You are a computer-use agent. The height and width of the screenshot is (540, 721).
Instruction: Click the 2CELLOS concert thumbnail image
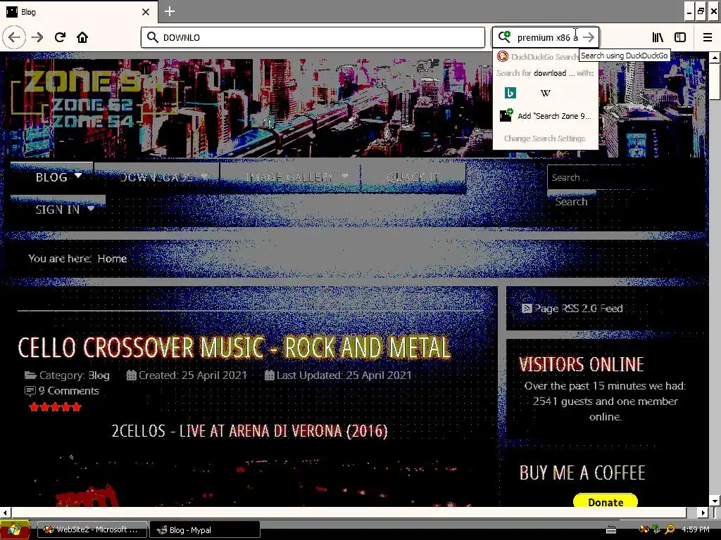[251, 480]
